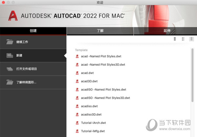Select template acadISO -Named Plot Styles3D.dwt
197x137 pixels.
click(x=105, y=98)
